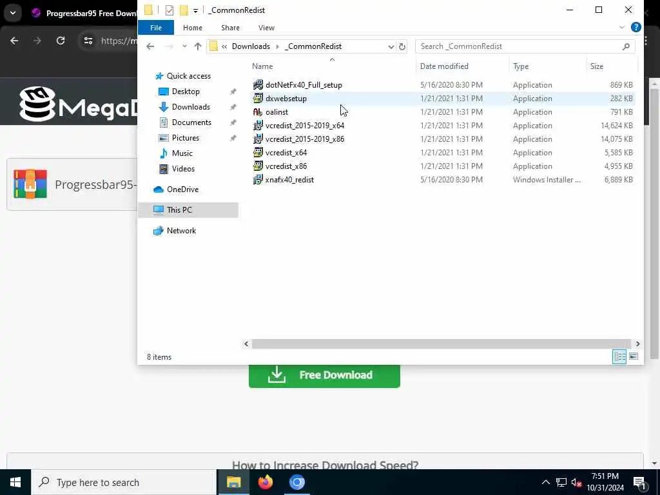
Task: Expand the recent locations dropdown
Action: point(184,46)
